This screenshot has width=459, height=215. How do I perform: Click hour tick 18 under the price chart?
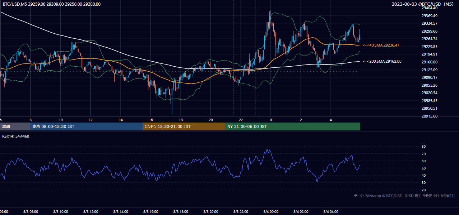pyautogui.click(x=181, y=120)
